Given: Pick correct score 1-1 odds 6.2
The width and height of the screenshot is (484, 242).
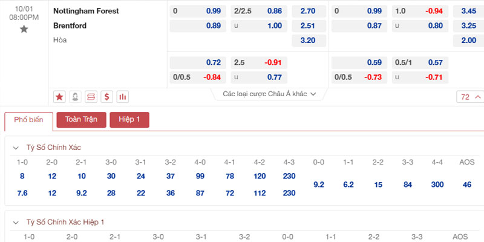Looking at the screenshot, I should pos(348,185).
